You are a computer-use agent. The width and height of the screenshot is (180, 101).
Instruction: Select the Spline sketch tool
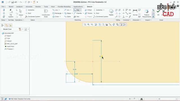[x=67, y=17]
